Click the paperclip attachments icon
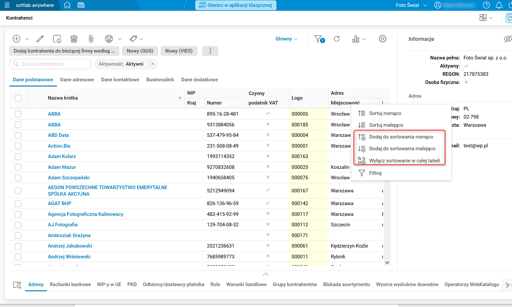The height and width of the screenshot is (307, 512). click(x=91, y=39)
